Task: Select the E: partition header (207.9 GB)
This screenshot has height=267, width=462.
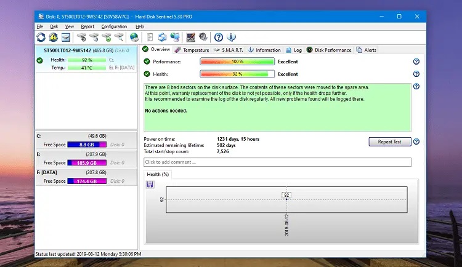Action: coord(86,154)
